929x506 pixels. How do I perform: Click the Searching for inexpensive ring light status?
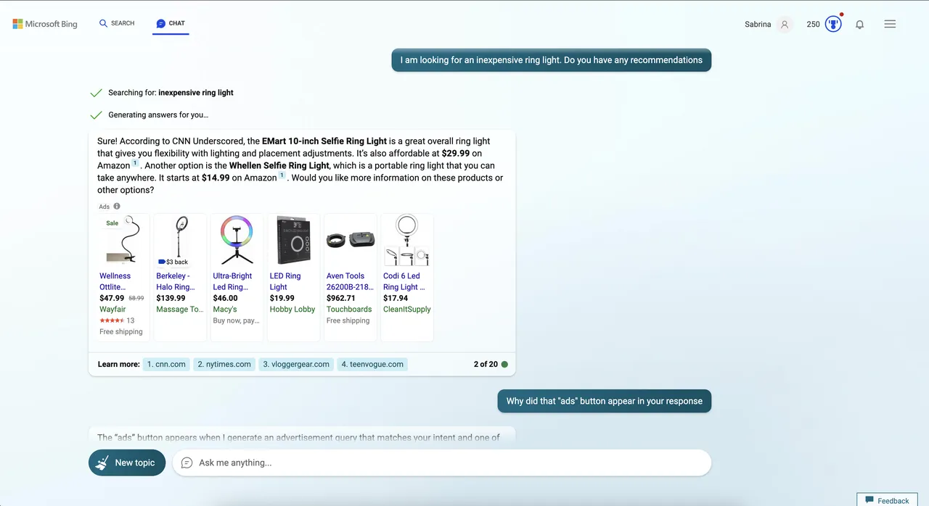coord(171,93)
